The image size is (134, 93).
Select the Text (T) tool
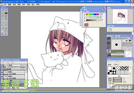coord(6,19)
